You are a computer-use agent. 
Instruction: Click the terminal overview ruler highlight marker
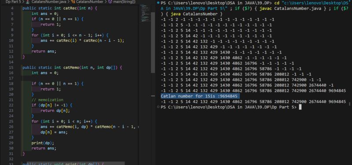(x=154, y=96)
